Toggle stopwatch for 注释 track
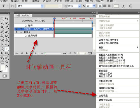140x108 pixels. [25, 26]
